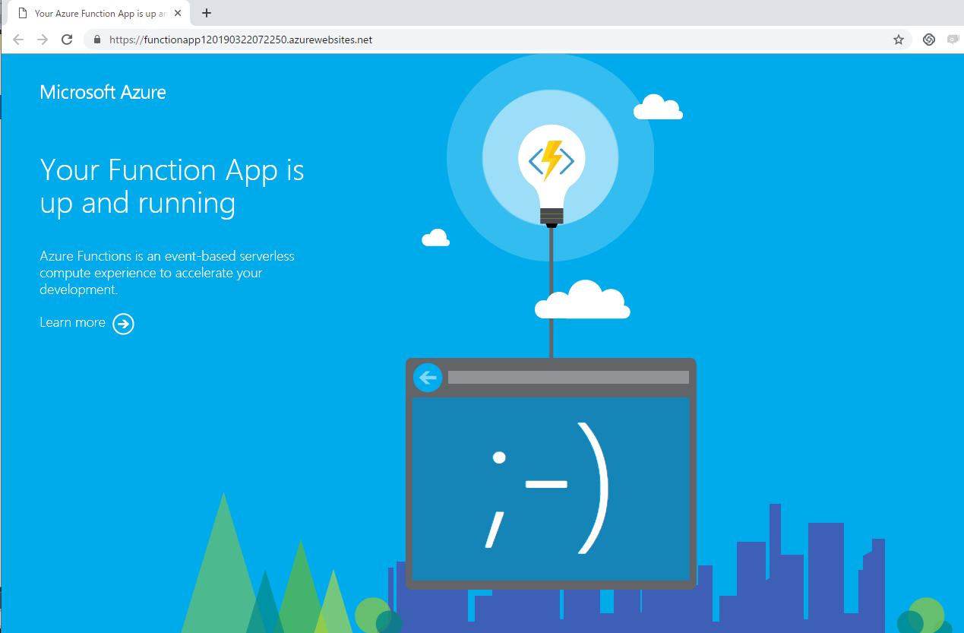Click the Learn more arrow icon

tap(123, 324)
